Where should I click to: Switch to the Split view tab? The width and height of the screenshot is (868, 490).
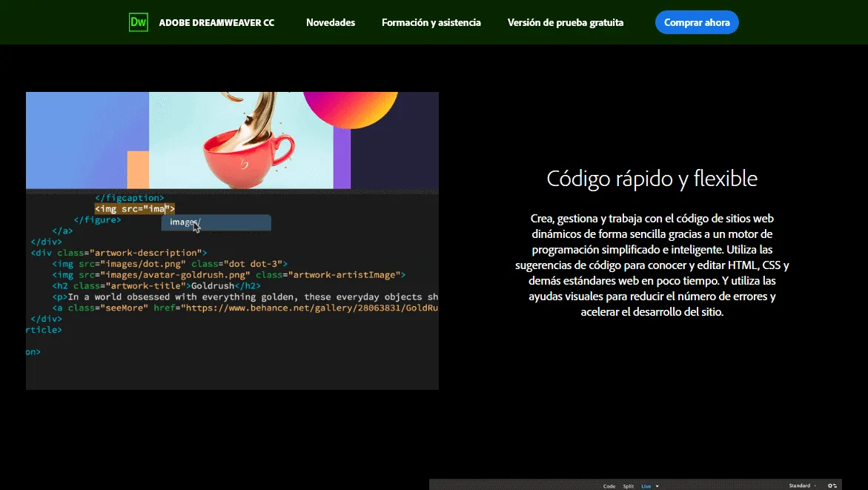click(x=628, y=486)
